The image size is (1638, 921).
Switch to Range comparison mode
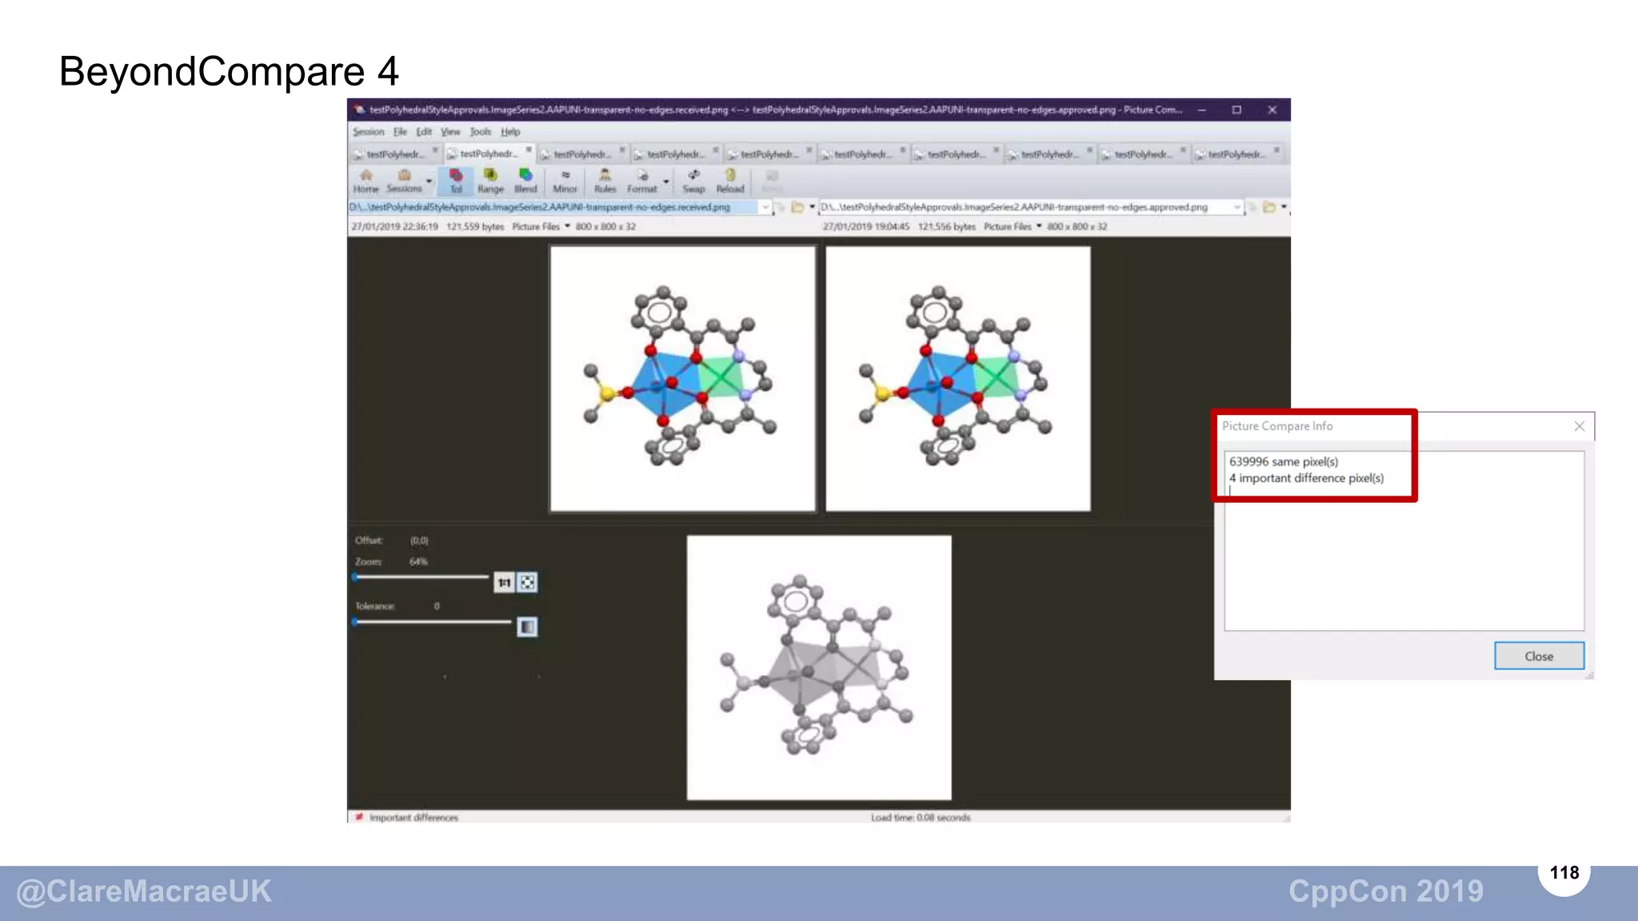(x=490, y=181)
